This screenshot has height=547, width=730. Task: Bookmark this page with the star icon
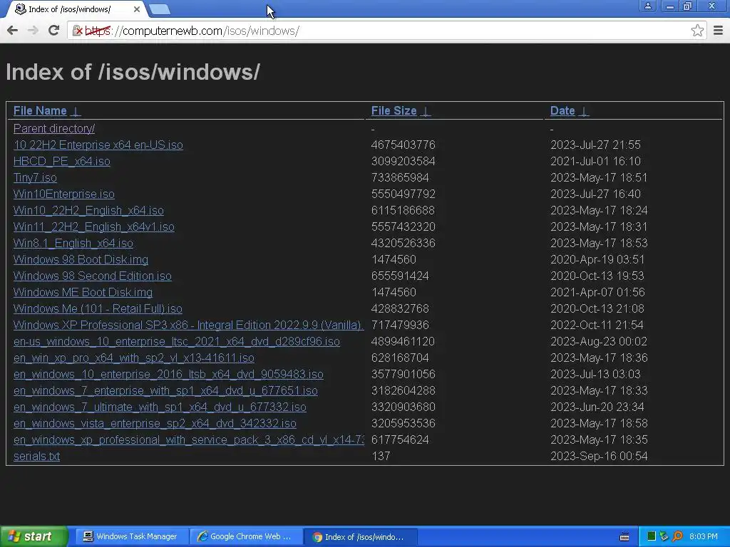tap(697, 31)
